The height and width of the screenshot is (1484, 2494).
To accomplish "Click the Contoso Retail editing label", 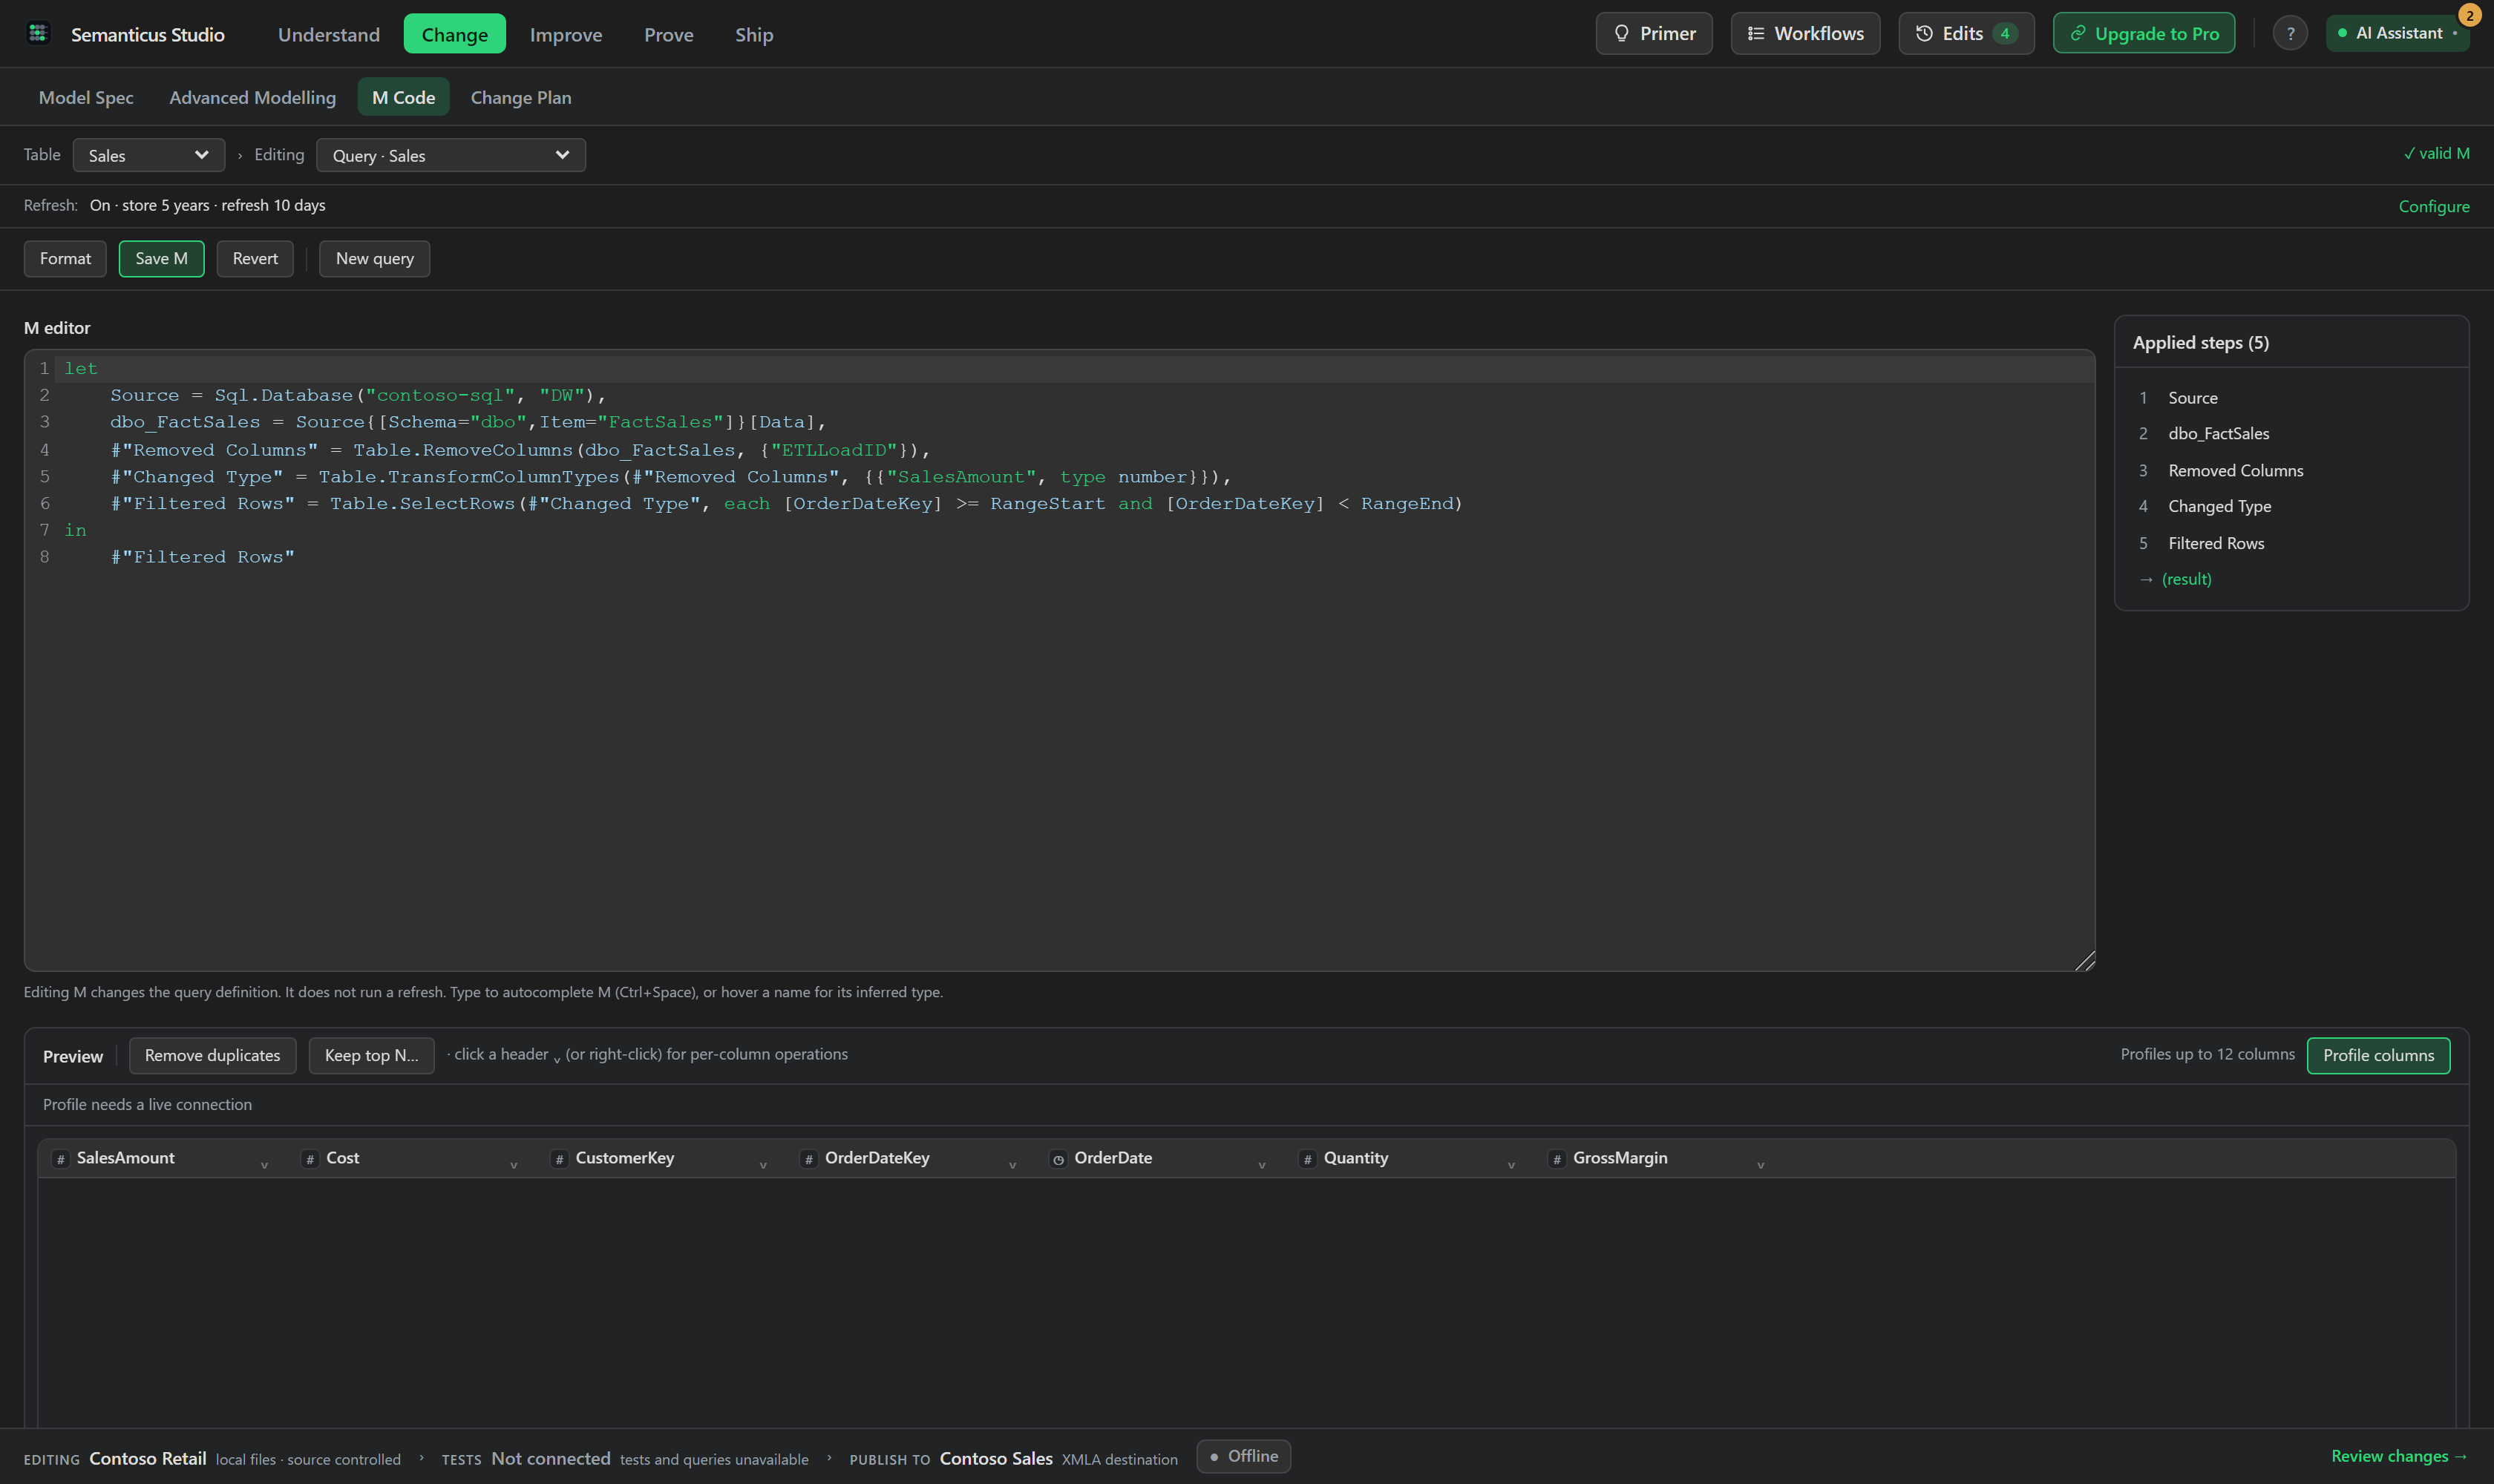I will pos(148,1458).
